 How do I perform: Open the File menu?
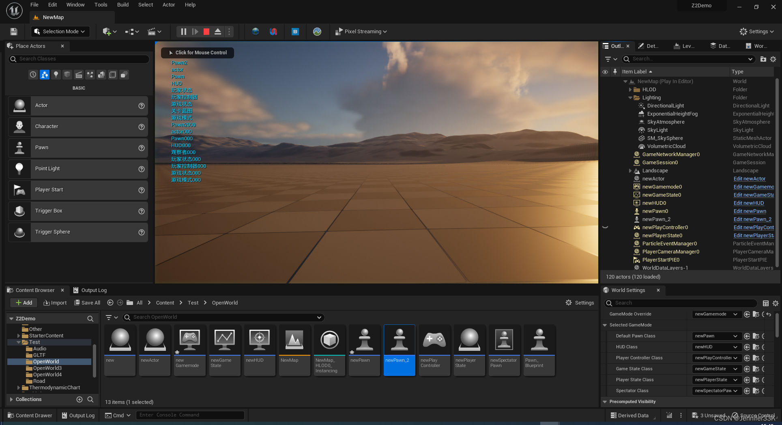pos(34,5)
